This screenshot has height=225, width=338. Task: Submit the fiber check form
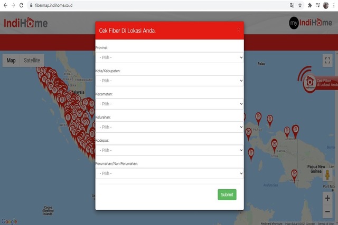coord(227,194)
